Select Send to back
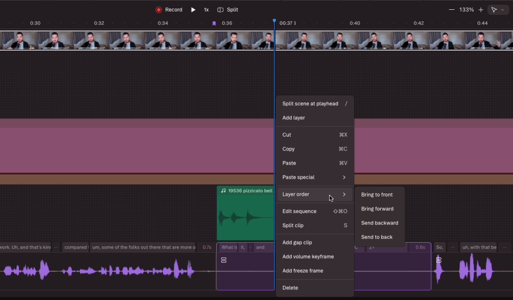The image size is (513, 300). (380, 237)
